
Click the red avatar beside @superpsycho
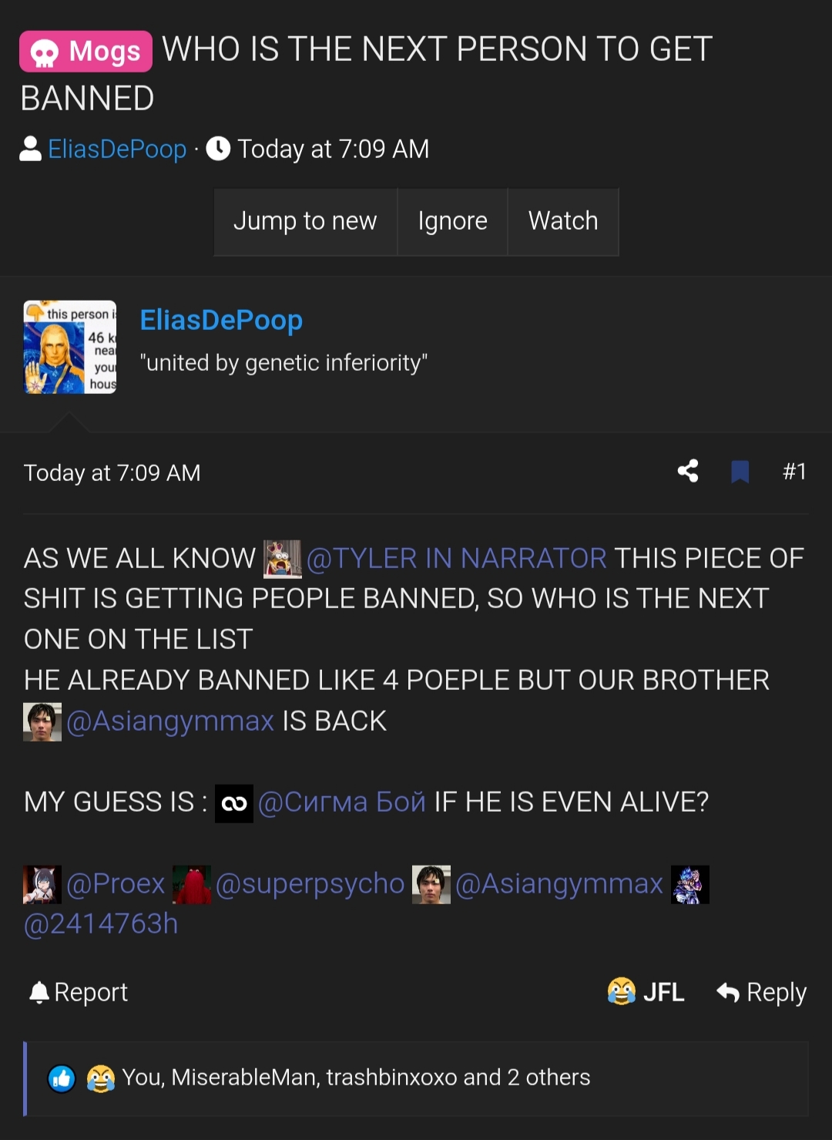tap(192, 884)
